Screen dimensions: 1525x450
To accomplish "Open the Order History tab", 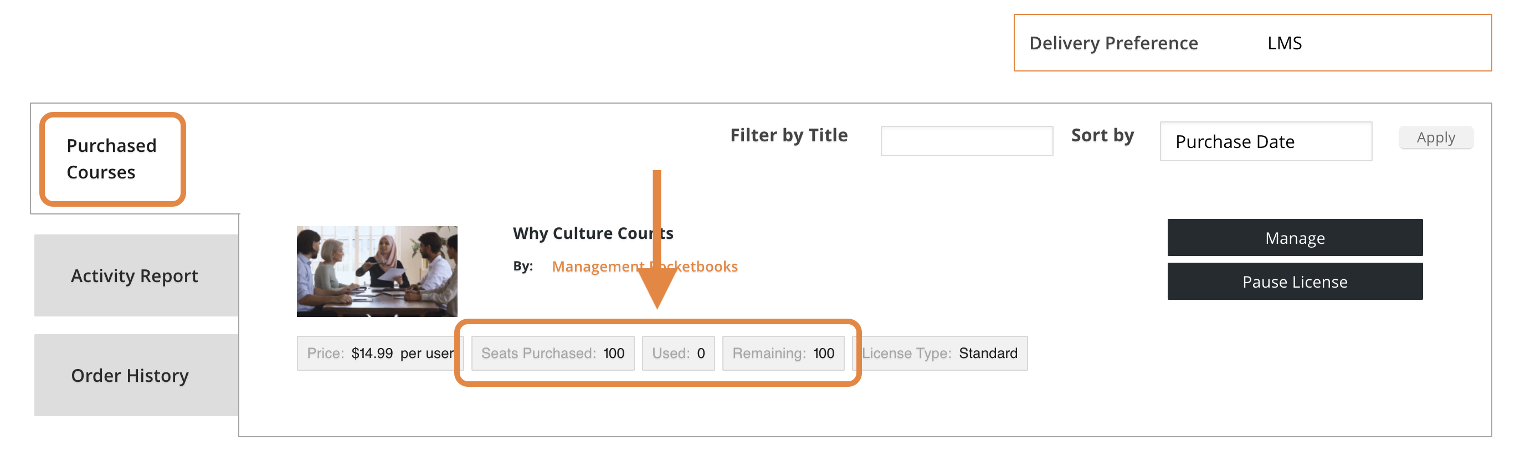I will coord(130,375).
